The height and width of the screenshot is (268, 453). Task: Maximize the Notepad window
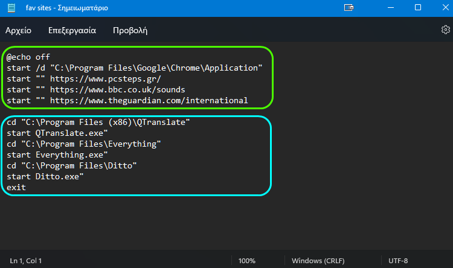pyautogui.click(x=418, y=7)
